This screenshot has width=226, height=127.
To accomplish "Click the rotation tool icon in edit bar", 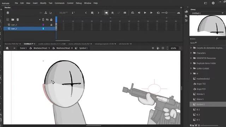I will coord(158,48).
